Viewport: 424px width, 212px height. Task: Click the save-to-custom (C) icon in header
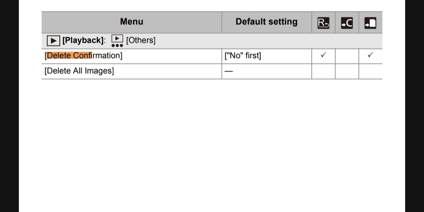347,24
